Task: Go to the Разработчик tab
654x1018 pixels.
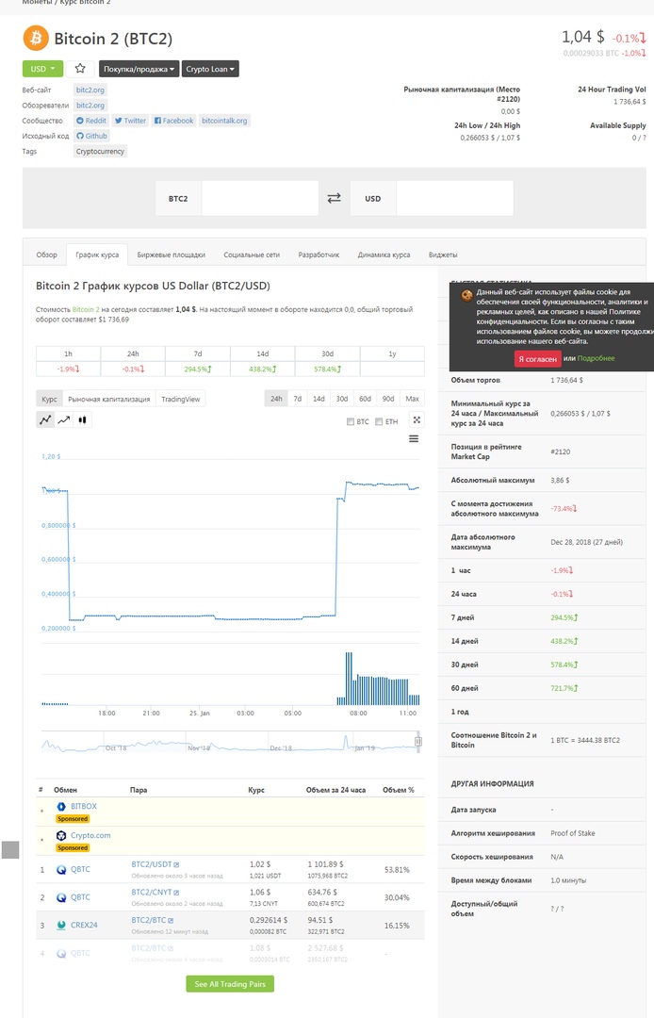Action: tap(319, 255)
